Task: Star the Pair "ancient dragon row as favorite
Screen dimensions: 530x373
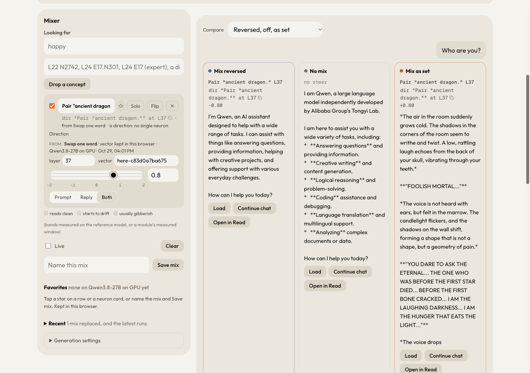Action: [x=121, y=106]
